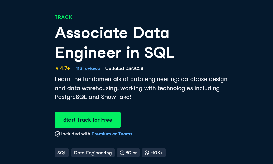Click the yellow star rating icon
The image size is (273, 164).
pyautogui.click(x=57, y=68)
